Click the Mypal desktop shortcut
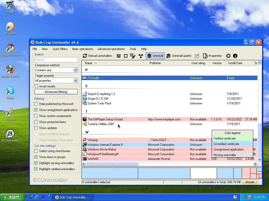 10,7
